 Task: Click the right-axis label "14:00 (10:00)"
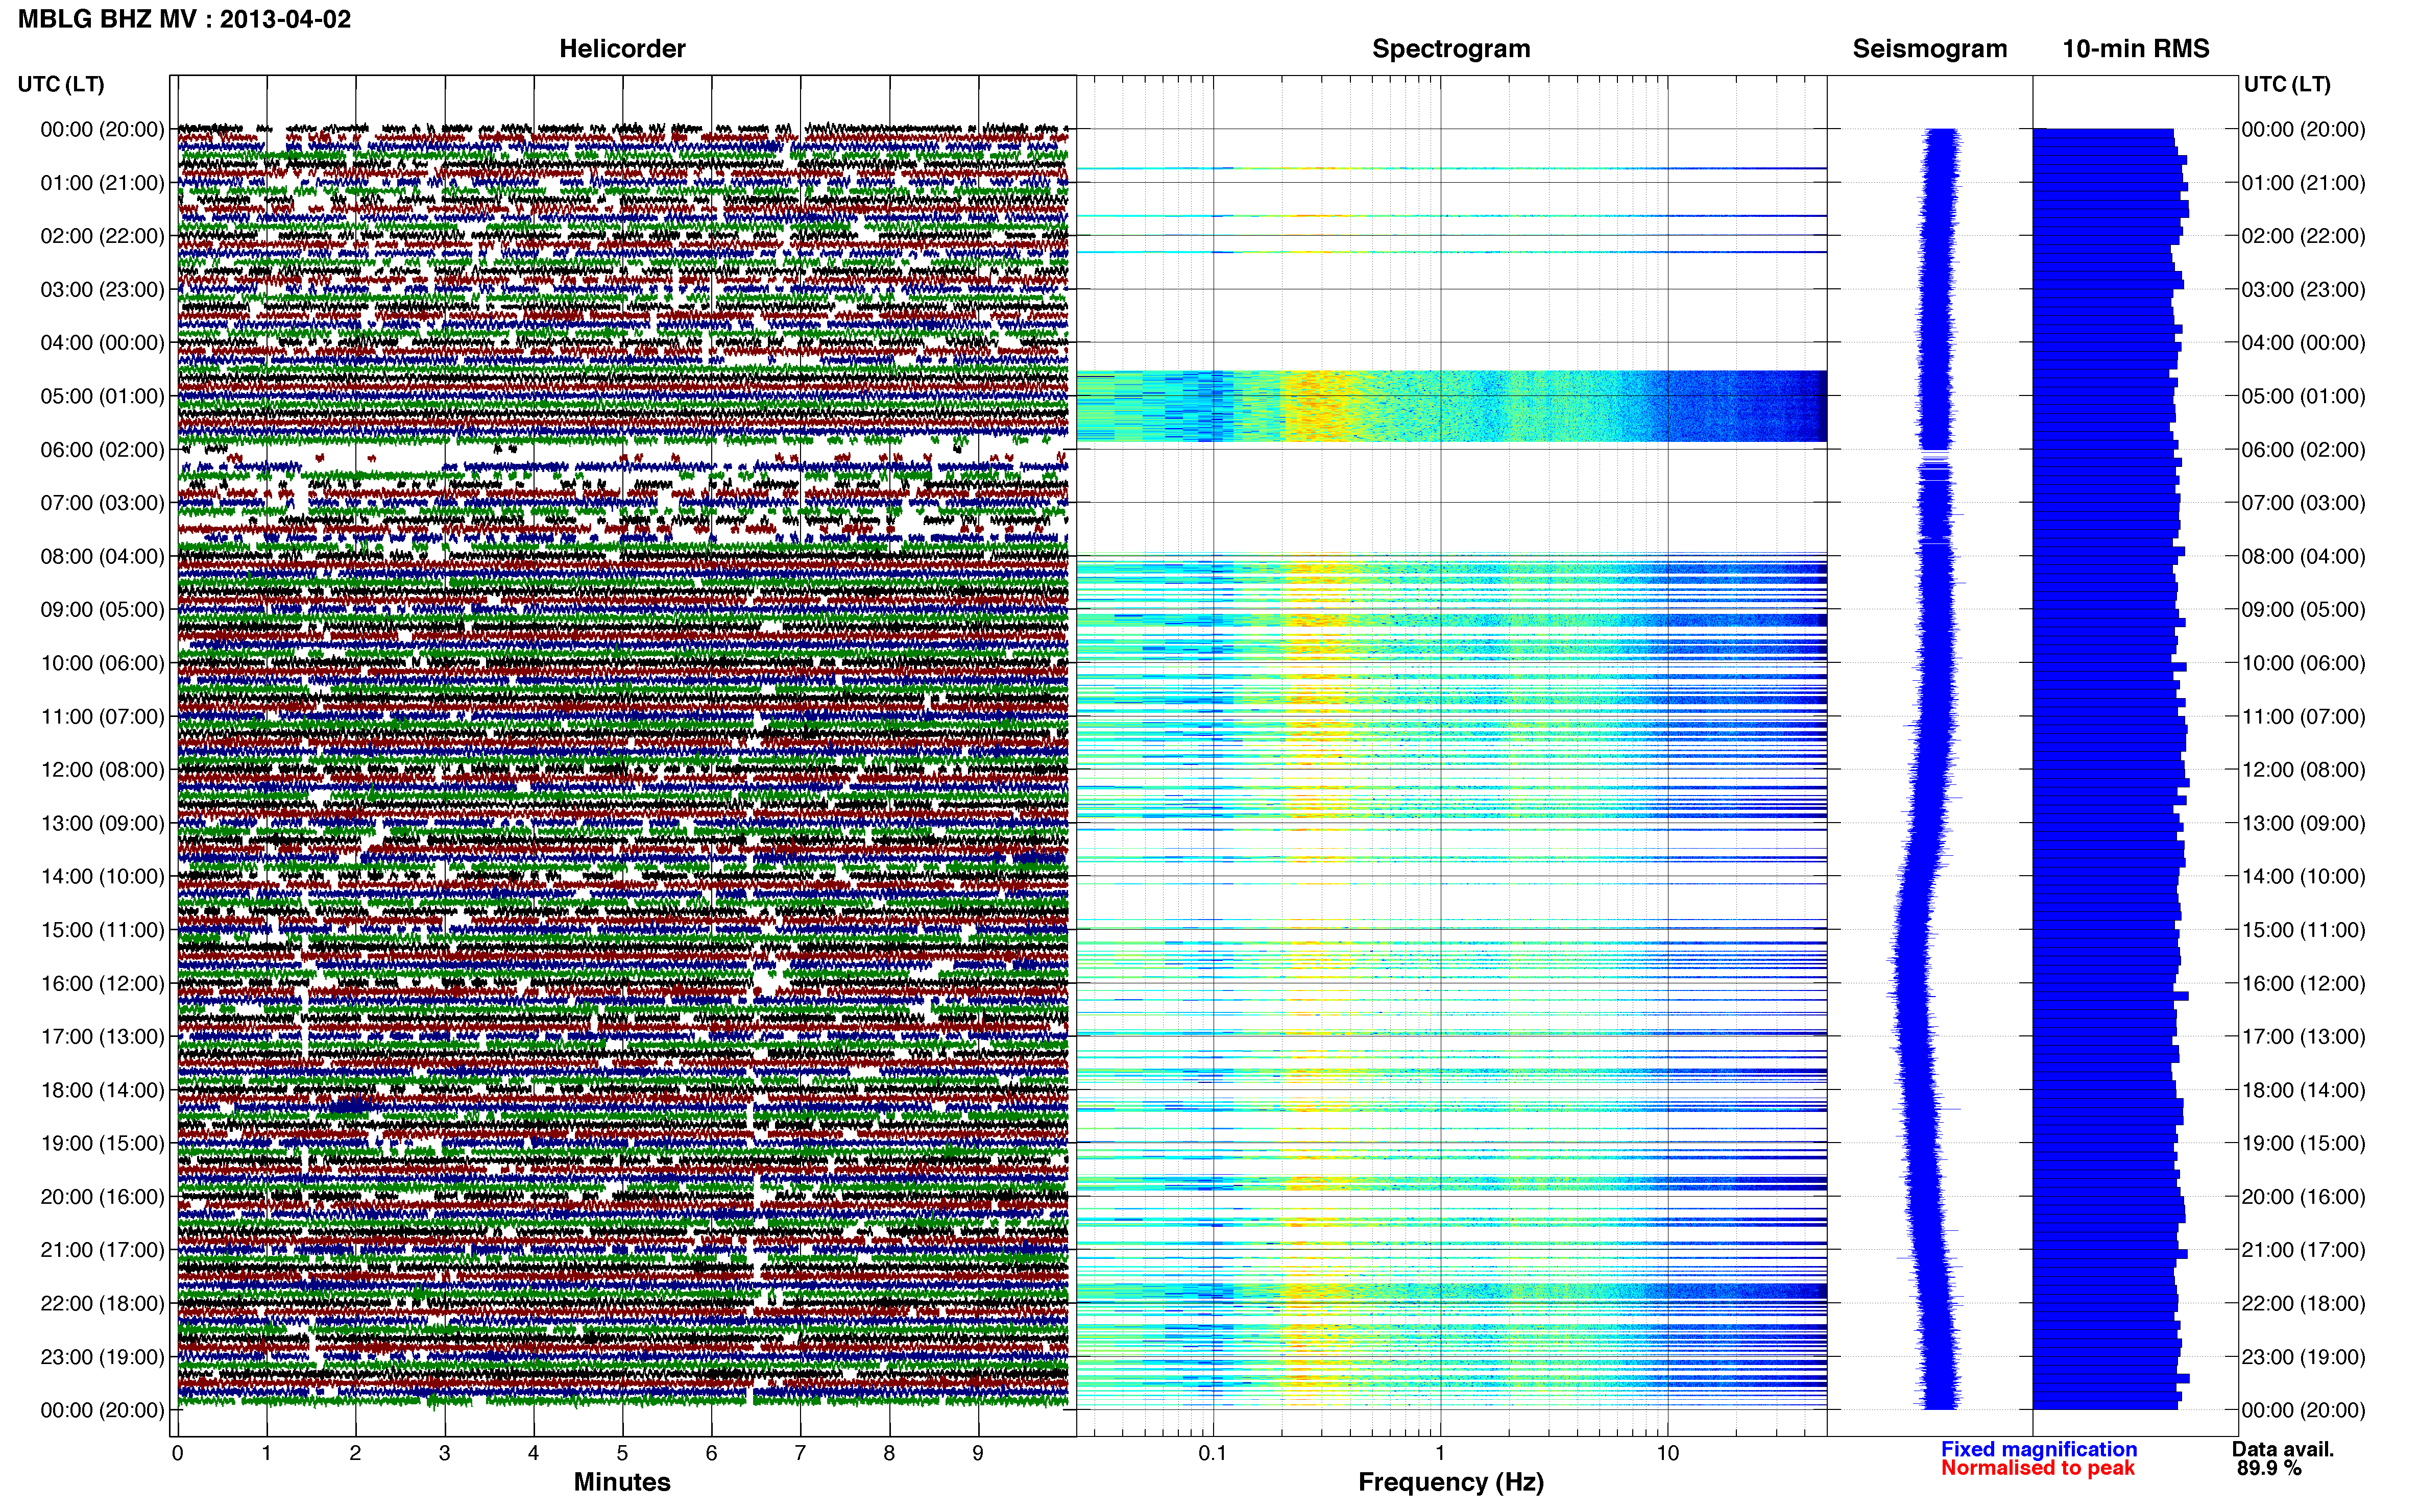tap(2303, 877)
